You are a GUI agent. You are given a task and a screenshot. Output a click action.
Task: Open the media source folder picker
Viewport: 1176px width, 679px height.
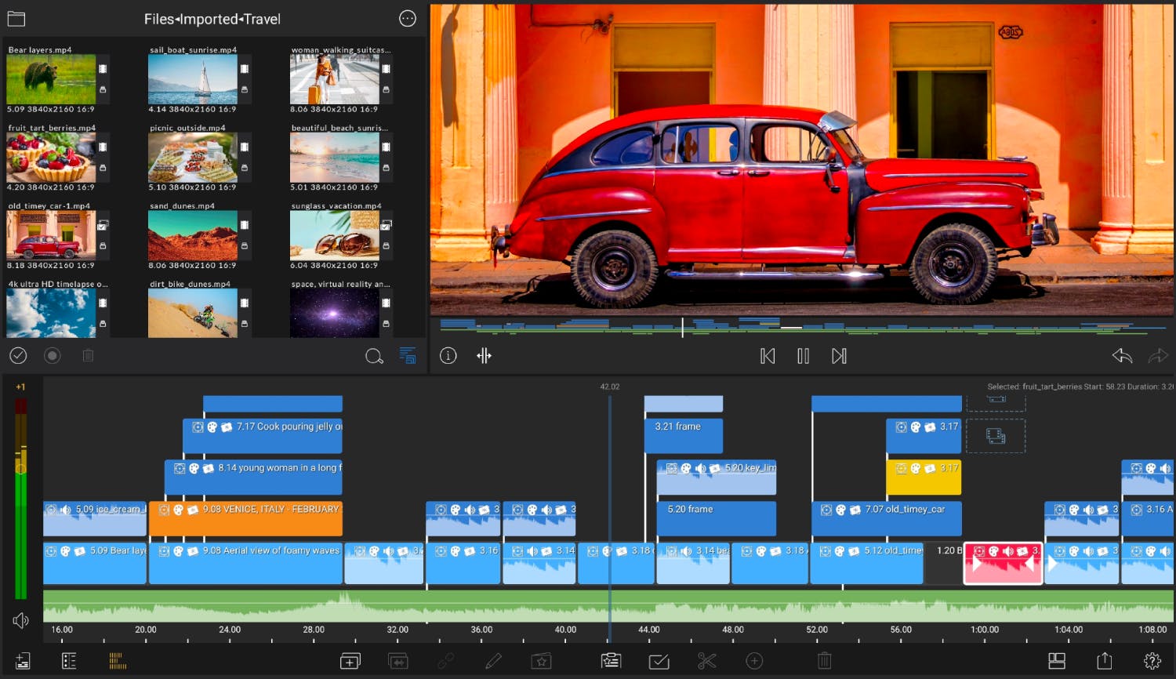(x=16, y=19)
